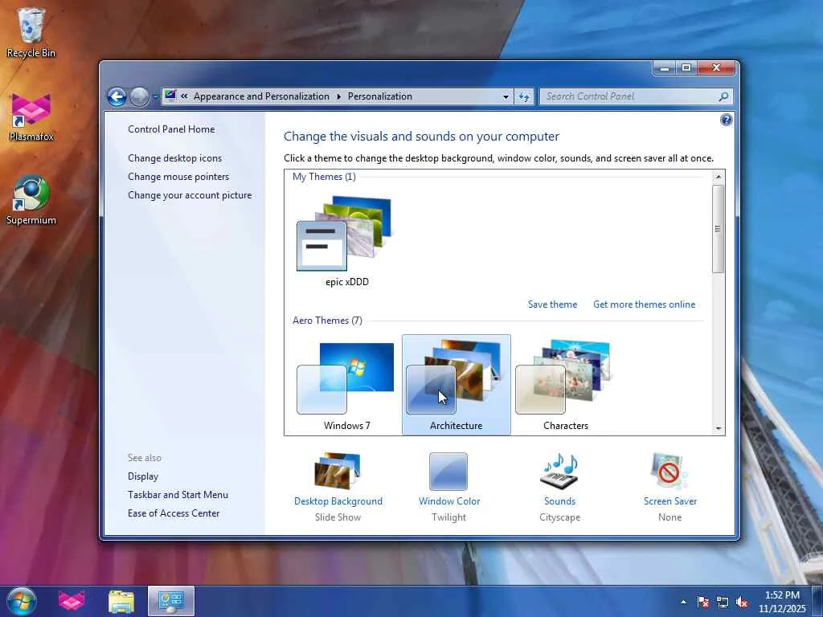Open the Sounds keyboard icon
The height and width of the screenshot is (617, 823).
[x=559, y=471]
